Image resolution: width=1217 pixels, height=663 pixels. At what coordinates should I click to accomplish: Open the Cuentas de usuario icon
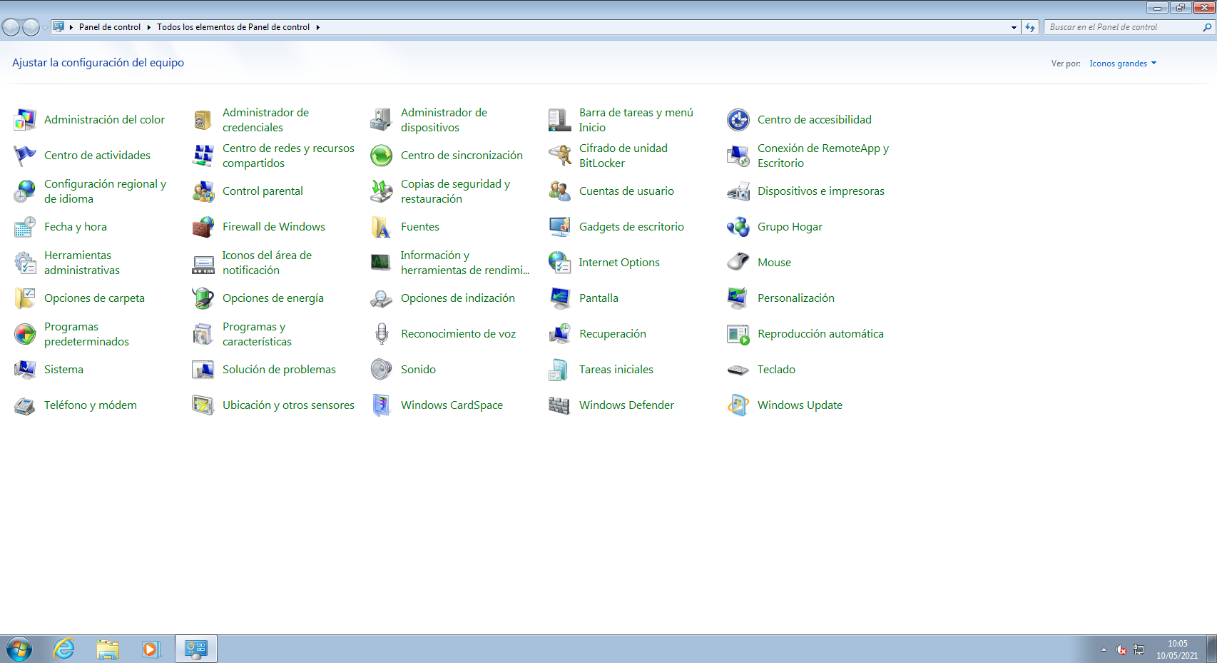click(560, 191)
